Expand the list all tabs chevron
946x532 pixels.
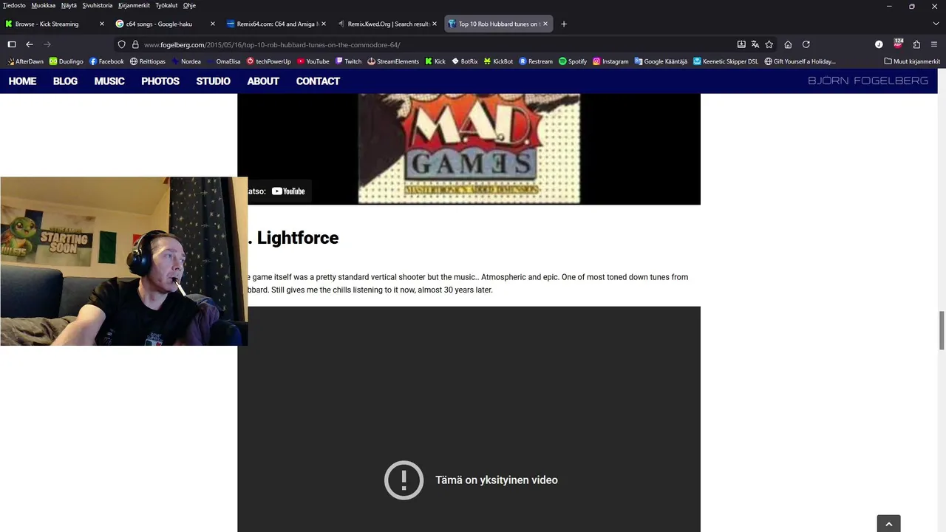[936, 24]
